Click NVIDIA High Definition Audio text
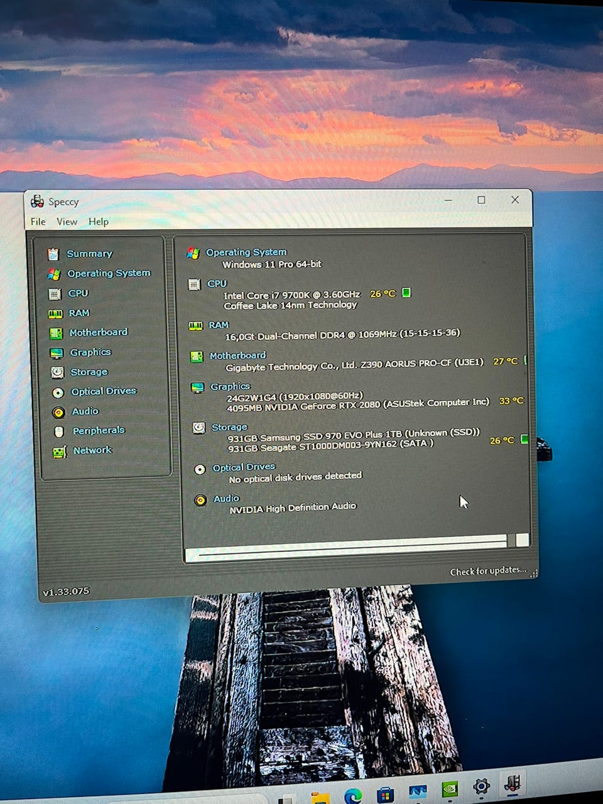The height and width of the screenshot is (804, 603). pos(293,508)
